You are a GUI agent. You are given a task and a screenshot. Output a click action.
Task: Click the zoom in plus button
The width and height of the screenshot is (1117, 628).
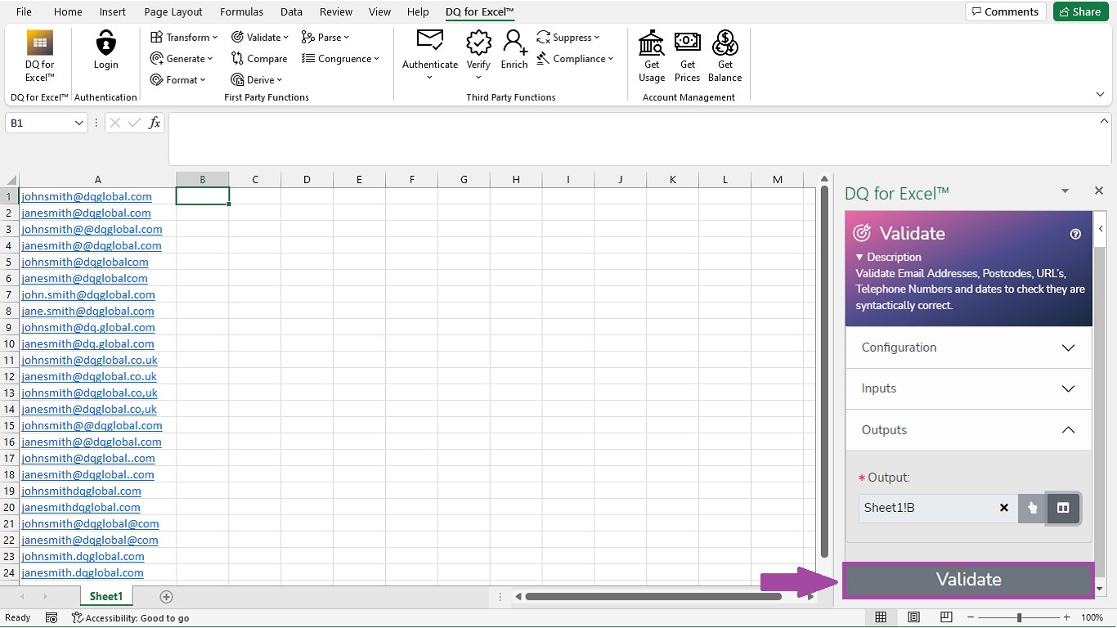coord(1066,617)
